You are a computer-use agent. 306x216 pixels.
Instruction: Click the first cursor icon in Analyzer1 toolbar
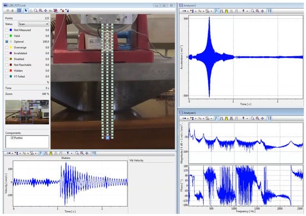tap(216, 118)
